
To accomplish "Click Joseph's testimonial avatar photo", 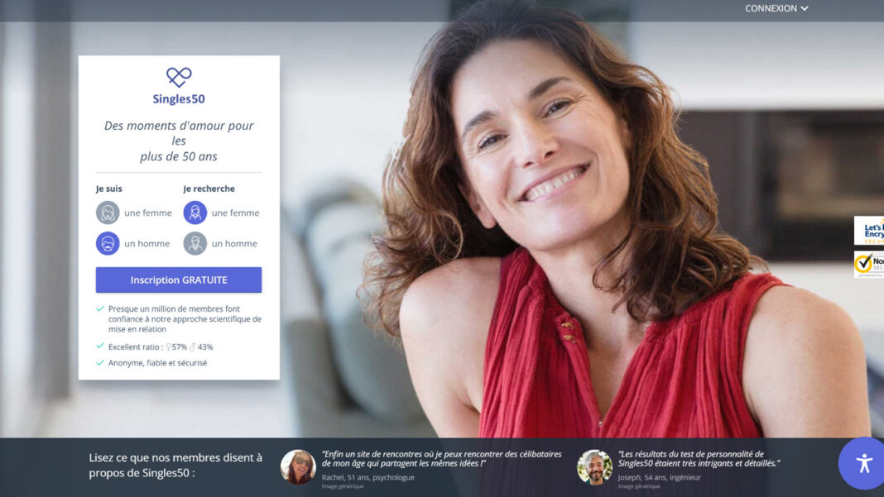I will (x=594, y=467).
